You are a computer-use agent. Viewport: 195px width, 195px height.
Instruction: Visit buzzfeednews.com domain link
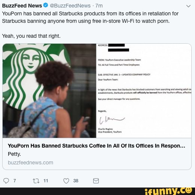click(x=30, y=162)
